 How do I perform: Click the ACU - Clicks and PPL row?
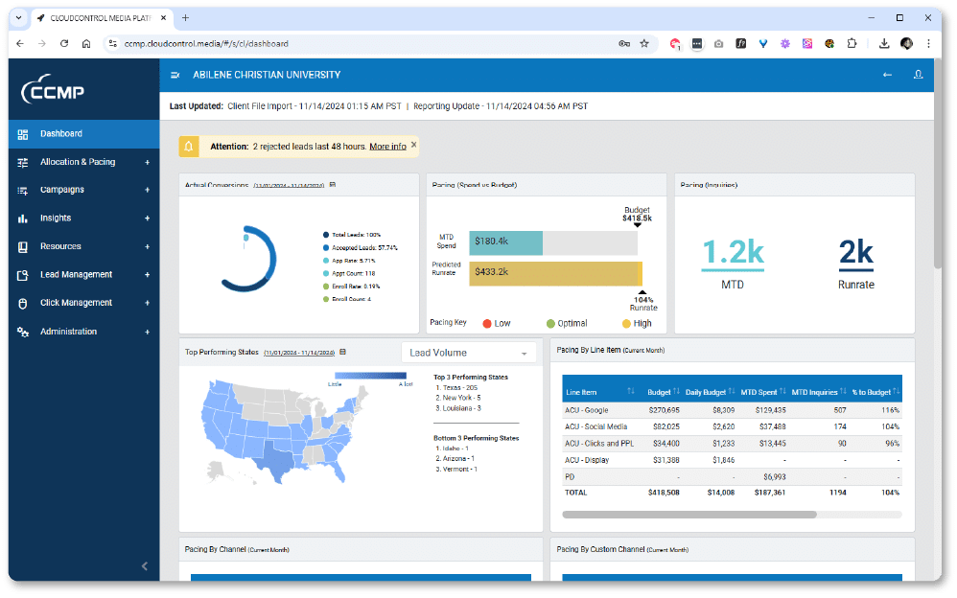(732, 444)
